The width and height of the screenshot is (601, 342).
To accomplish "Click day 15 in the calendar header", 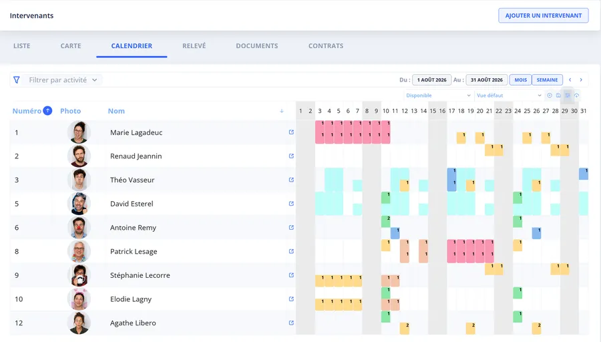I will 433,111.
